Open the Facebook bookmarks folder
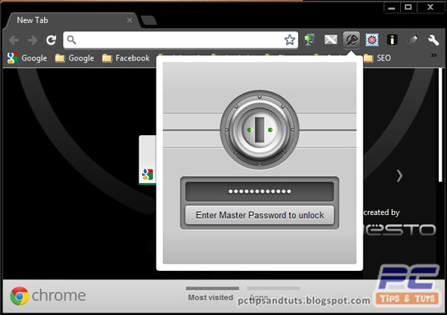Image resolution: width=447 pixels, height=315 pixels. tap(126, 58)
